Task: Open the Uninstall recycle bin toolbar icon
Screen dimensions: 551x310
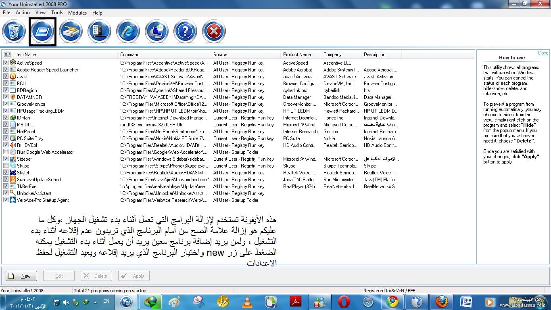Action: coord(14,31)
